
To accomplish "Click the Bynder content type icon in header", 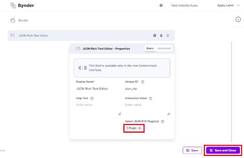I will point(13,5).
